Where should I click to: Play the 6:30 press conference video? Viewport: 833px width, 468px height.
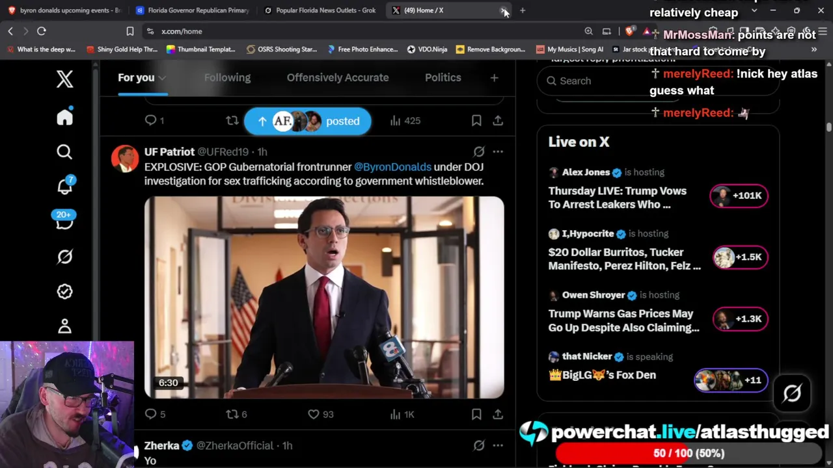click(x=324, y=297)
